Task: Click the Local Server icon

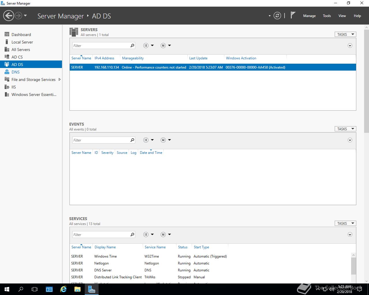Action: tap(7, 42)
